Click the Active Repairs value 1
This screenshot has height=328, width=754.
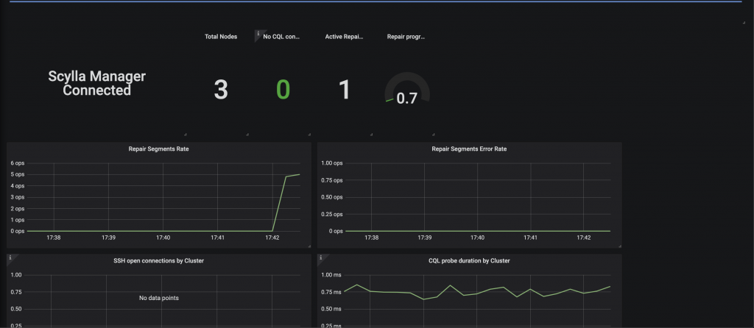(345, 90)
